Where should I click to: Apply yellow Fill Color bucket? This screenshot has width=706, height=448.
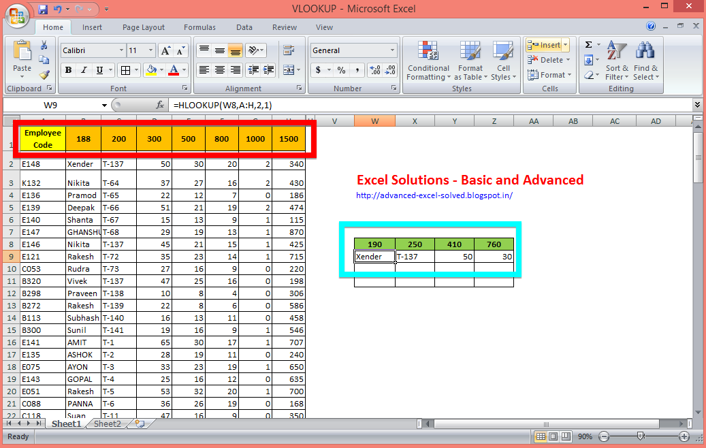pos(151,70)
